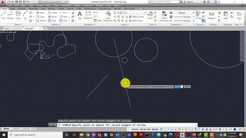Open the Format menu
The width and height of the screenshot is (246, 138).
pos(39,5)
